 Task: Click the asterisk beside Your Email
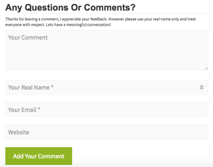pyautogui.click(x=39, y=109)
